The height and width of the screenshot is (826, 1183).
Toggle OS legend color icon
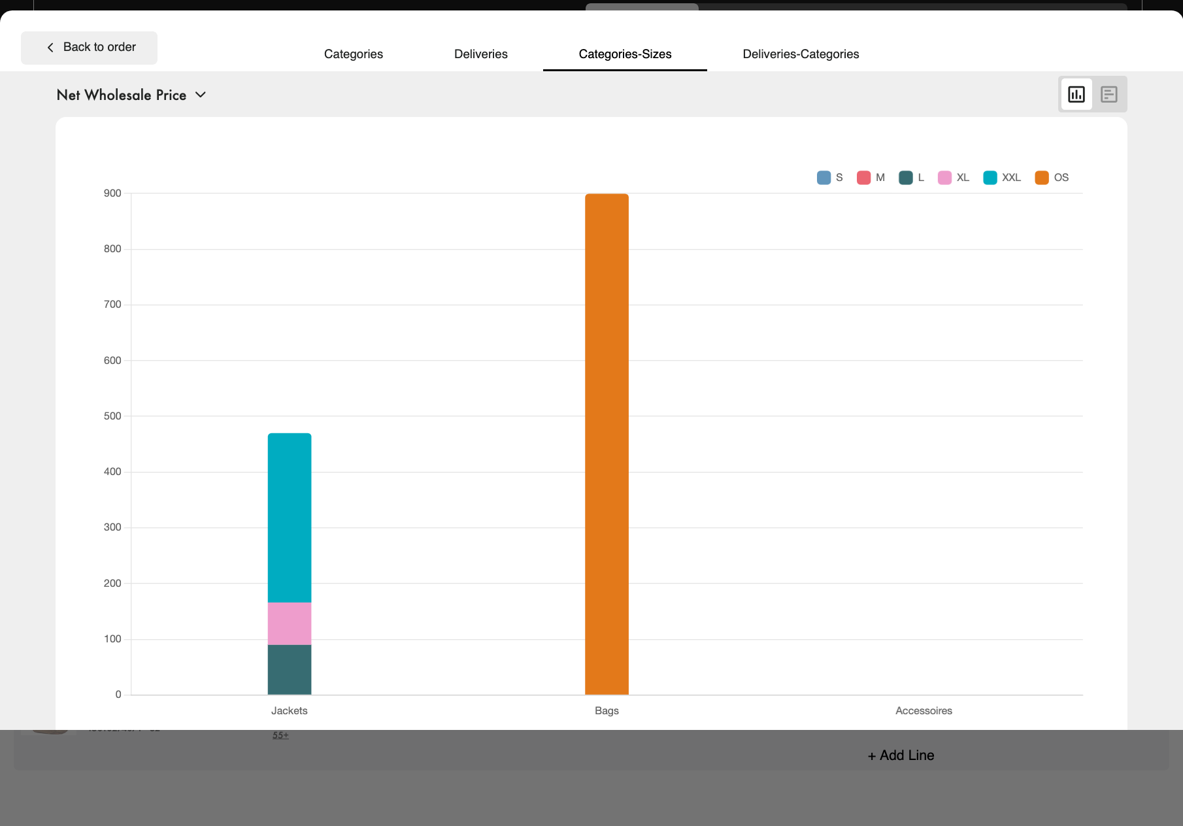(1041, 178)
